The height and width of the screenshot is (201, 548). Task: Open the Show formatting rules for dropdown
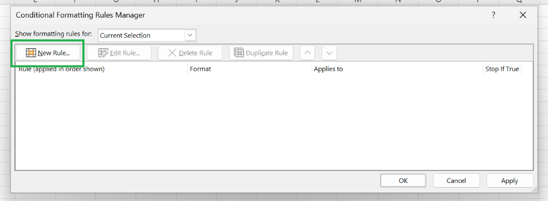pyautogui.click(x=148, y=35)
